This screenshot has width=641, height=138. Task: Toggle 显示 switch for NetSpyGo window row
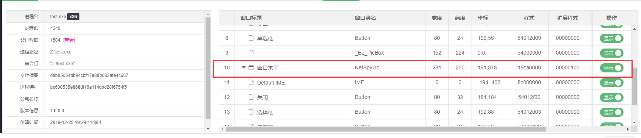(612, 68)
